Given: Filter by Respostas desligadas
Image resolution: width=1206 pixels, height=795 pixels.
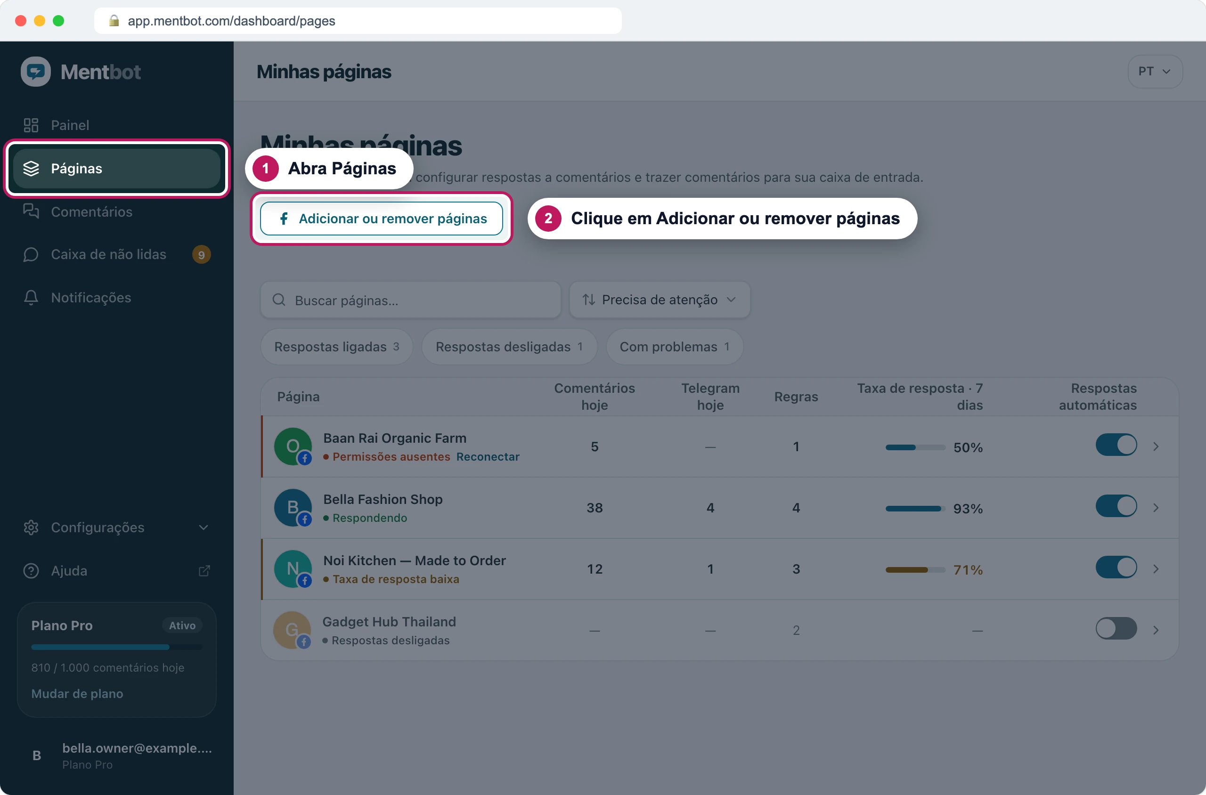Looking at the screenshot, I should point(509,347).
